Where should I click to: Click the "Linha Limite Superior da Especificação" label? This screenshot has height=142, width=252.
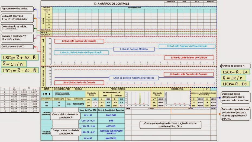click(x=187, y=46)
